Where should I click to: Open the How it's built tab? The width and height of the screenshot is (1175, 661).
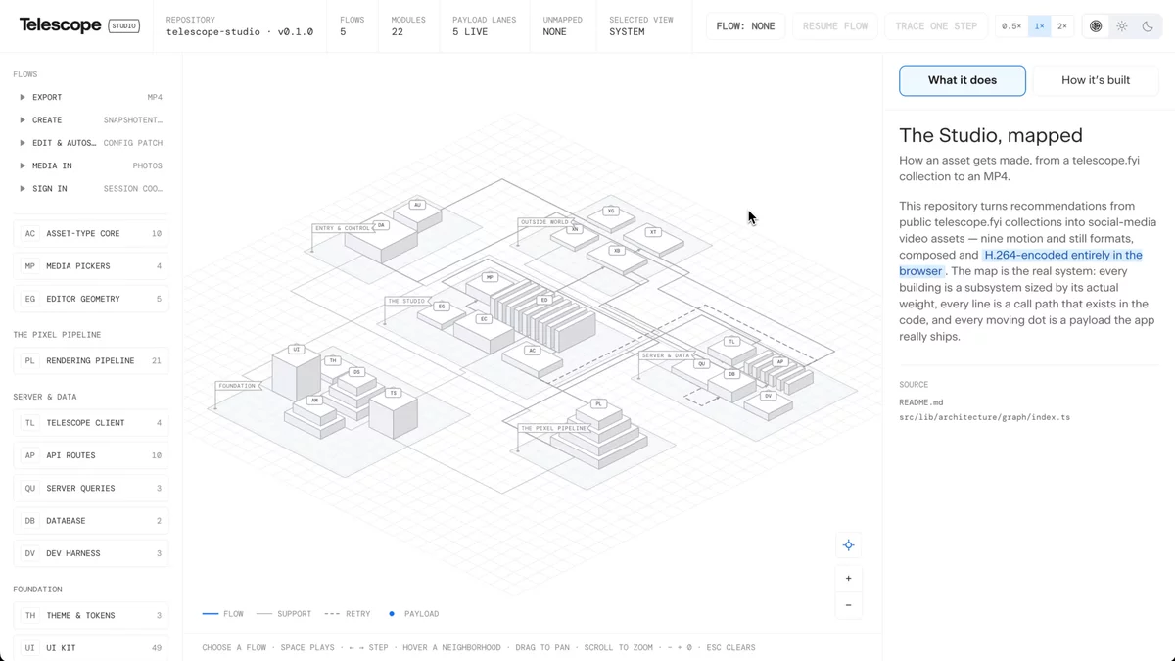coord(1096,80)
